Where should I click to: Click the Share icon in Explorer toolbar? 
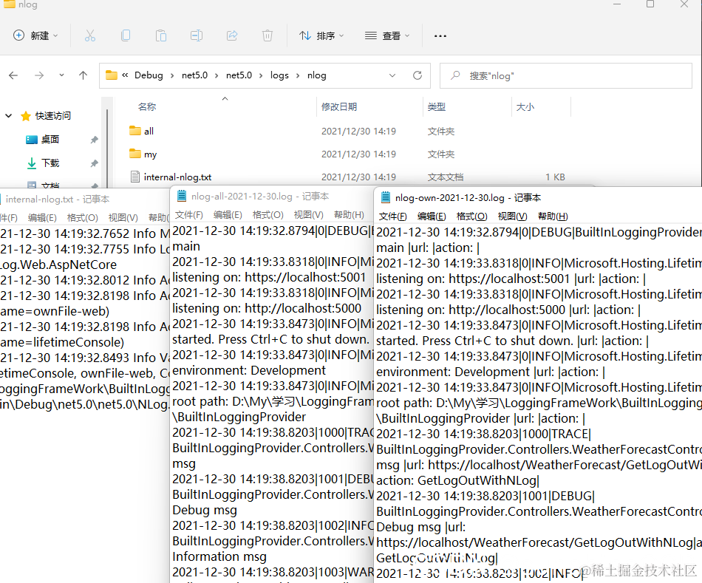click(232, 35)
